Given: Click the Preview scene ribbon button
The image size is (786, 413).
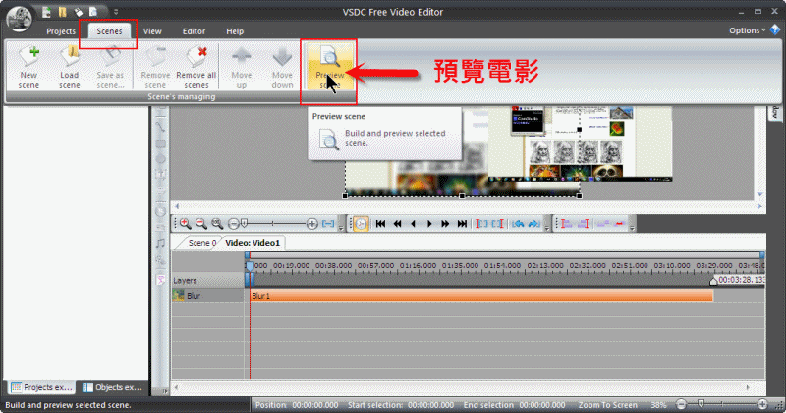Looking at the screenshot, I should [x=329, y=67].
